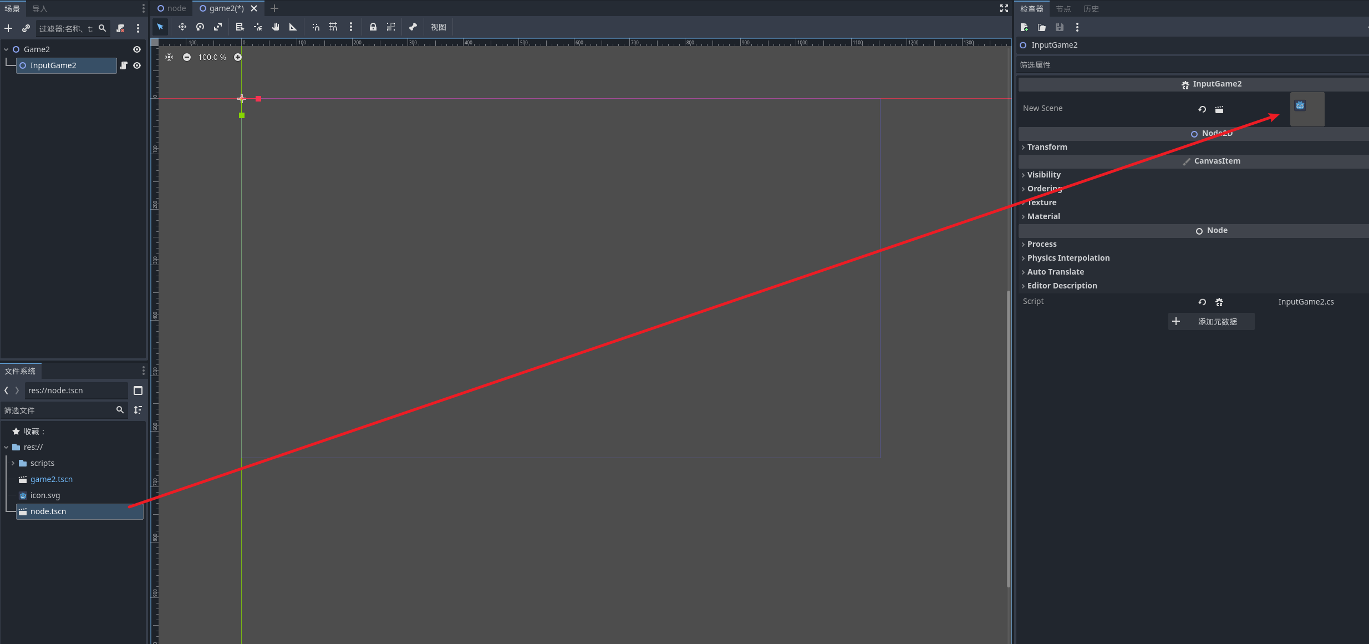Viewport: 1369px width, 644px height.
Task: Close the game2(*) scene tab
Action: pyautogui.click(x=254, y=8)
